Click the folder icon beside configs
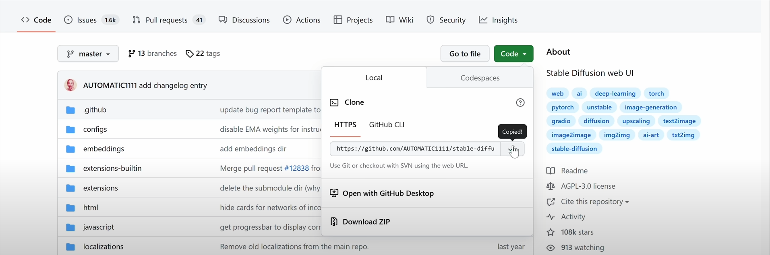770x255 pixels. click(x=70, y=129)
